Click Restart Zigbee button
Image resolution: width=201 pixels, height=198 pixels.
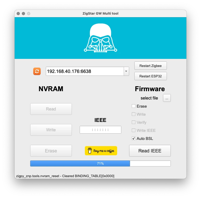point(150,66)
